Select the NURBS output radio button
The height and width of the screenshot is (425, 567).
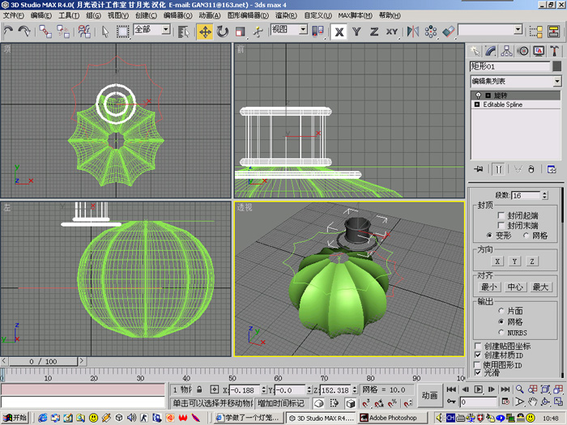tap(501, 333)
